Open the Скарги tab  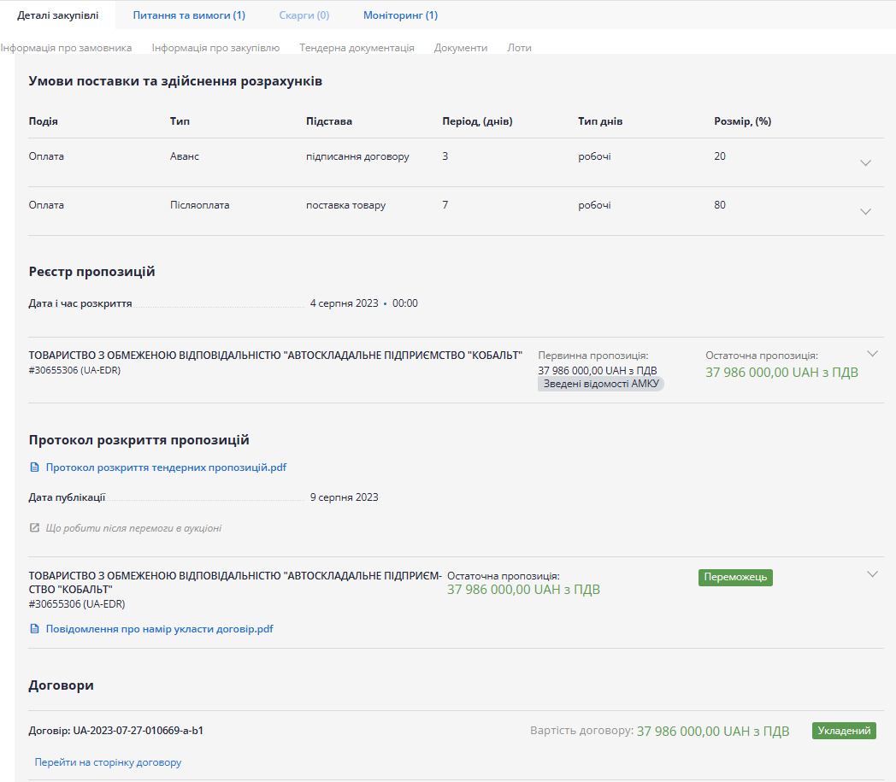[304, 15]
